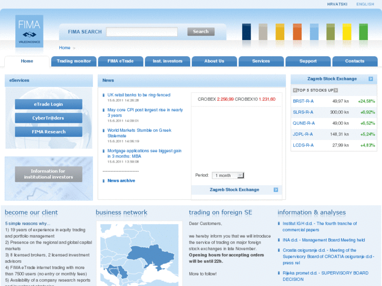This screenshot has width=382, height=286.
Task: Open CyberTr@ders service
Action: (x=48, y=118)
